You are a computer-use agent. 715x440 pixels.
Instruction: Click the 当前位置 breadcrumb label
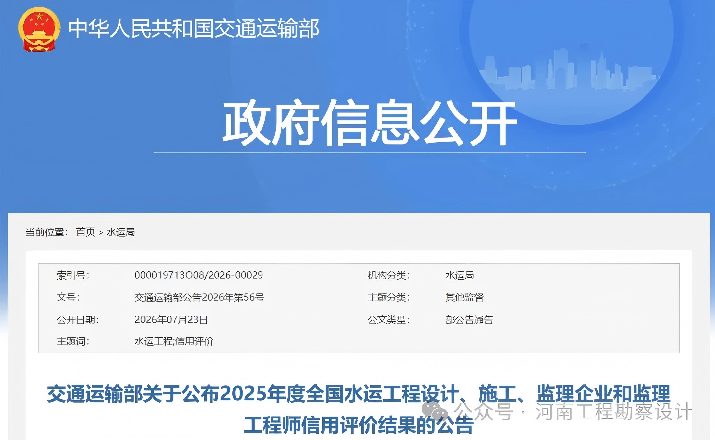click(47, 232)
